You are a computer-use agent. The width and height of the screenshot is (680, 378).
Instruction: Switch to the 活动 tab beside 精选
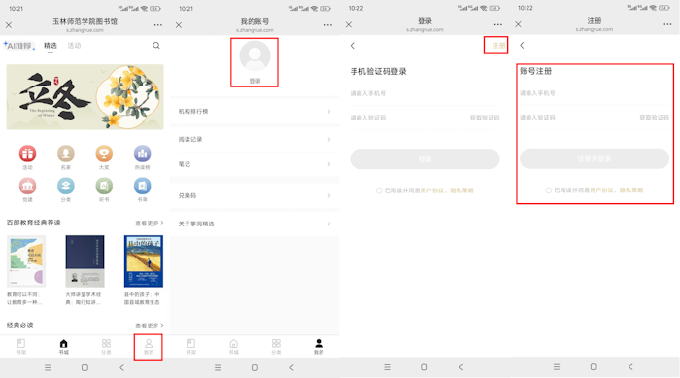point(74,45)
